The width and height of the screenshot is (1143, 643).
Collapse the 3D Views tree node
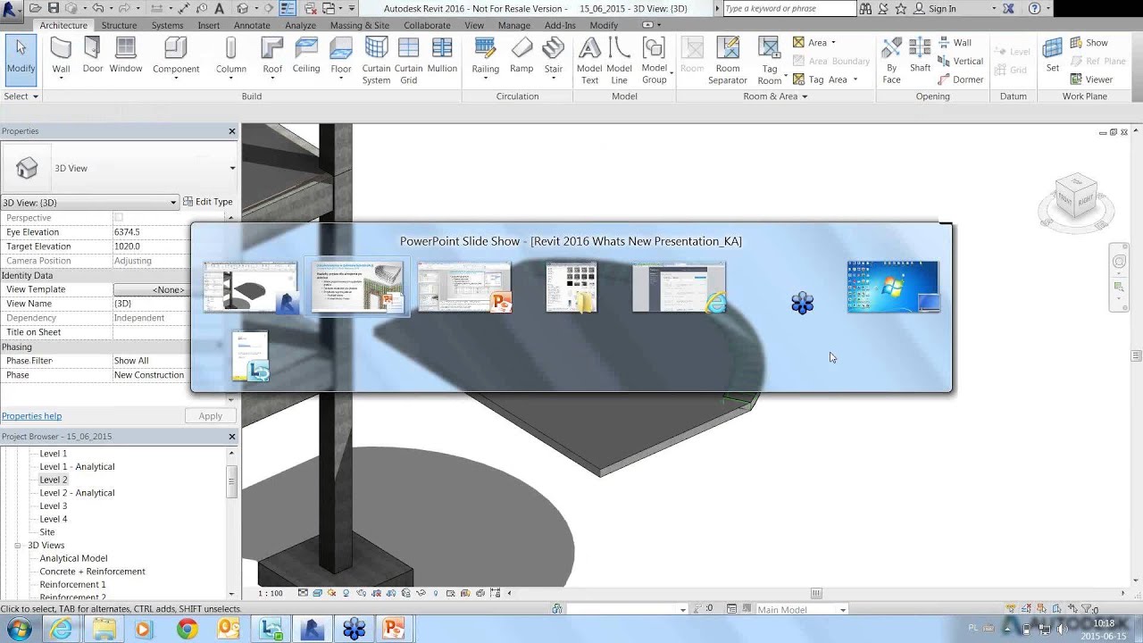[x=17, y=545]
